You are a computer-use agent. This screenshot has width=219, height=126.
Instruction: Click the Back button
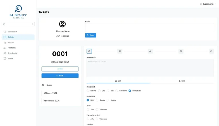click(x=60, y=76)
